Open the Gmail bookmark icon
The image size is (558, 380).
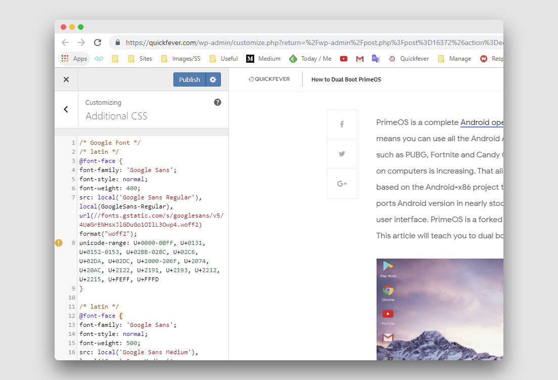[360, 59]
